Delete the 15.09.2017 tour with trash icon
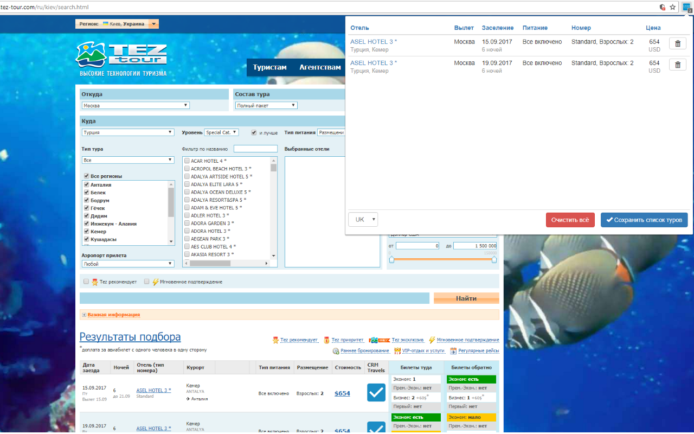The width and height of the screenshot is (694, 434). point(677,43)
